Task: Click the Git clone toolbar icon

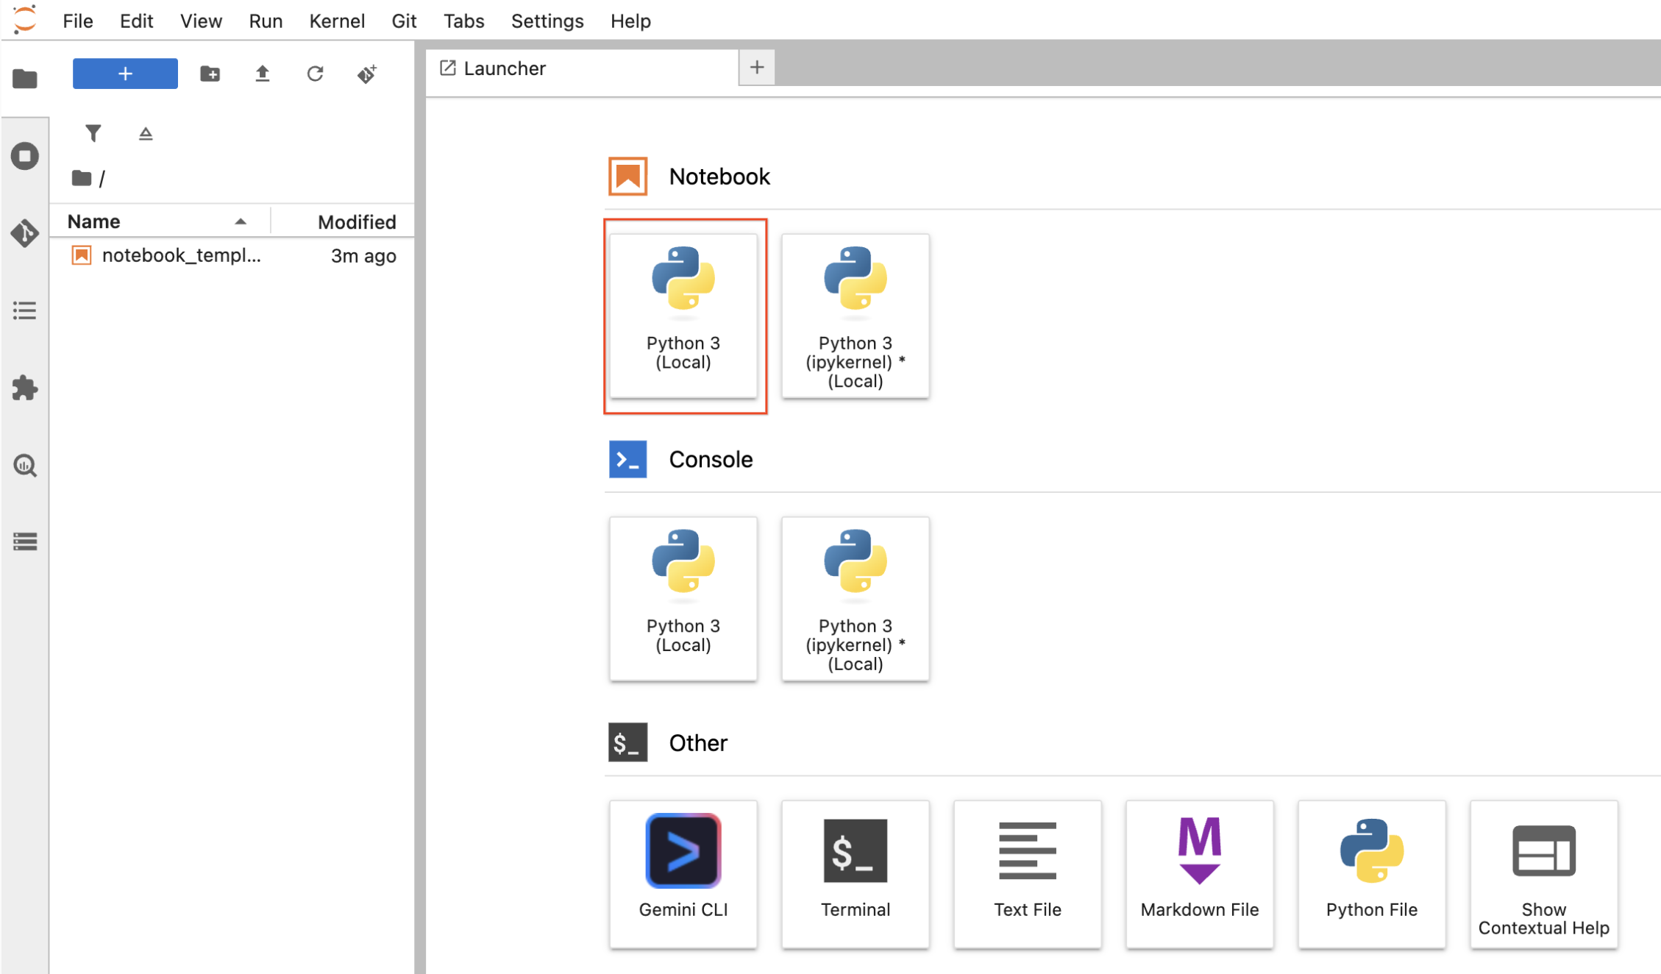Action: click(367, 74)
